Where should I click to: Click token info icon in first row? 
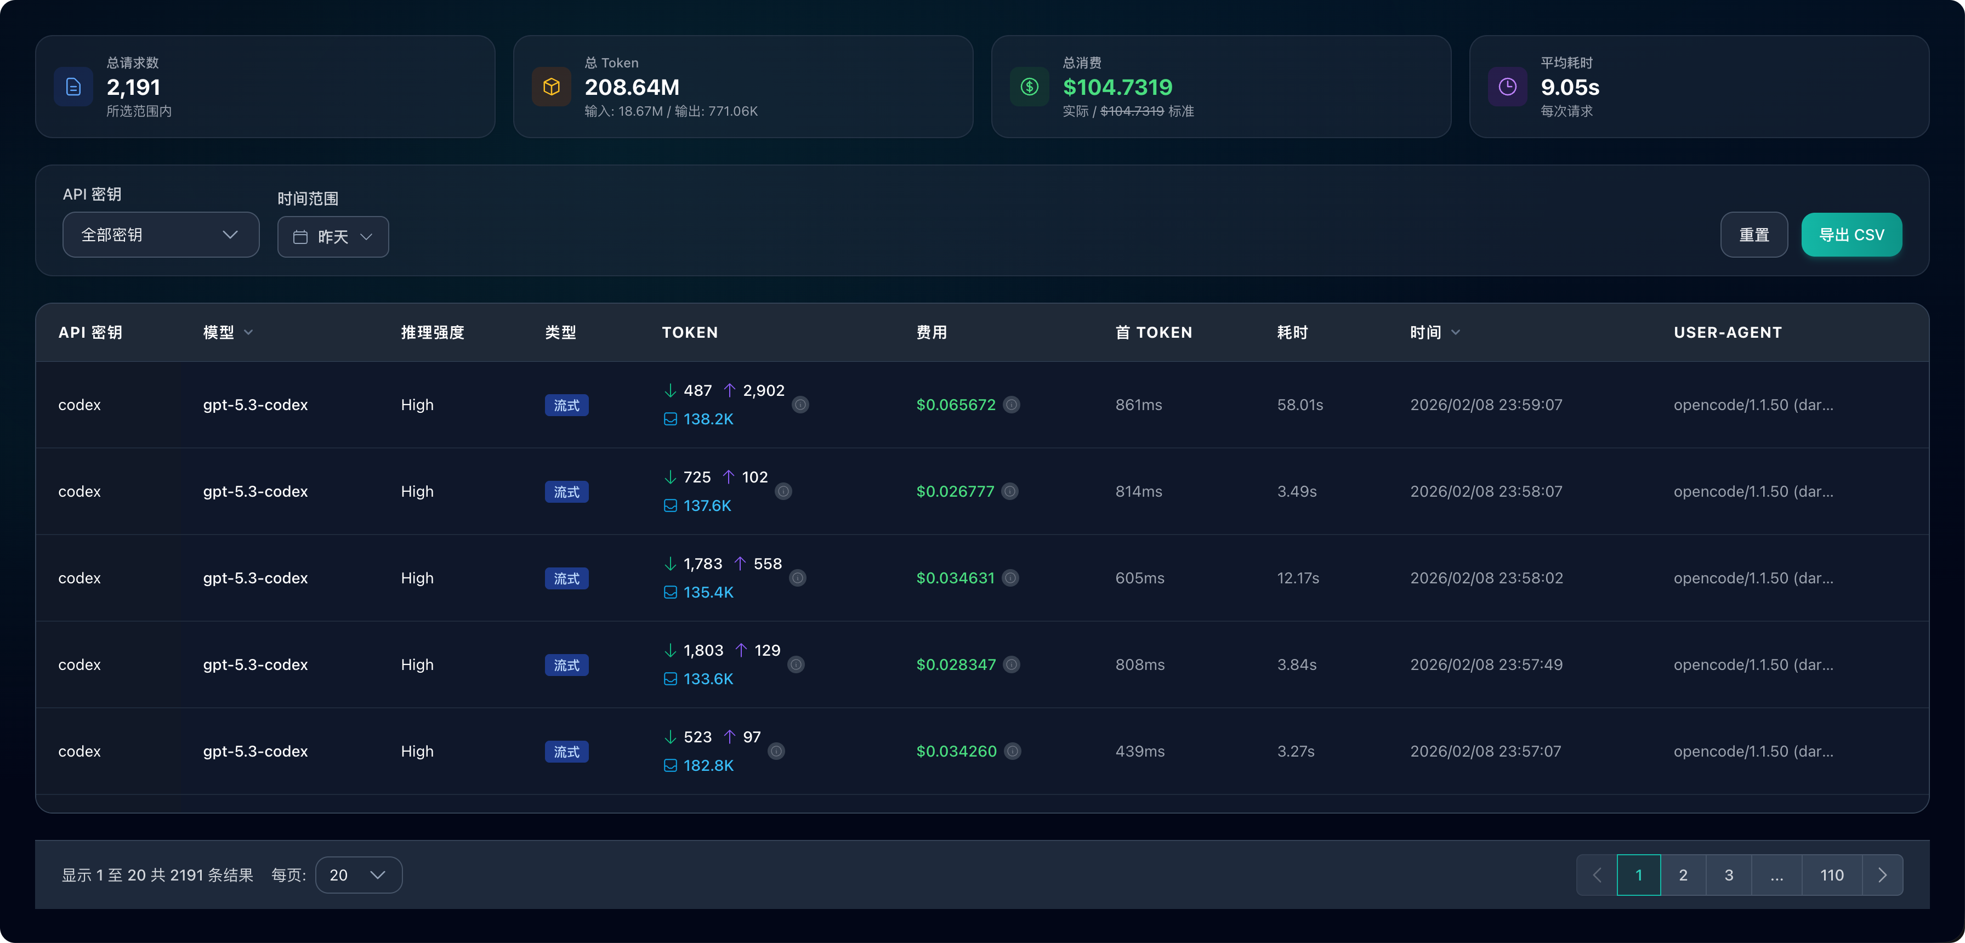[800, 405]
